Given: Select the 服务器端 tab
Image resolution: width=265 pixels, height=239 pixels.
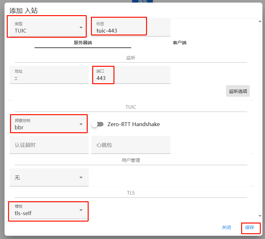Looking at the screenshot, I should (x=83, y=42).
